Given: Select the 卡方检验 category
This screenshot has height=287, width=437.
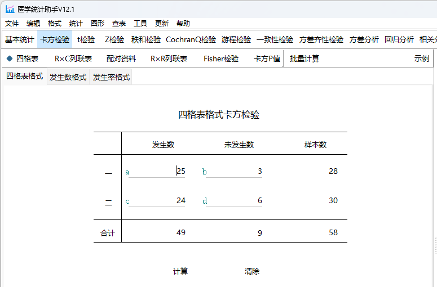Looking at the screenshot, I should pyautogui.click(x=55, y=39).
